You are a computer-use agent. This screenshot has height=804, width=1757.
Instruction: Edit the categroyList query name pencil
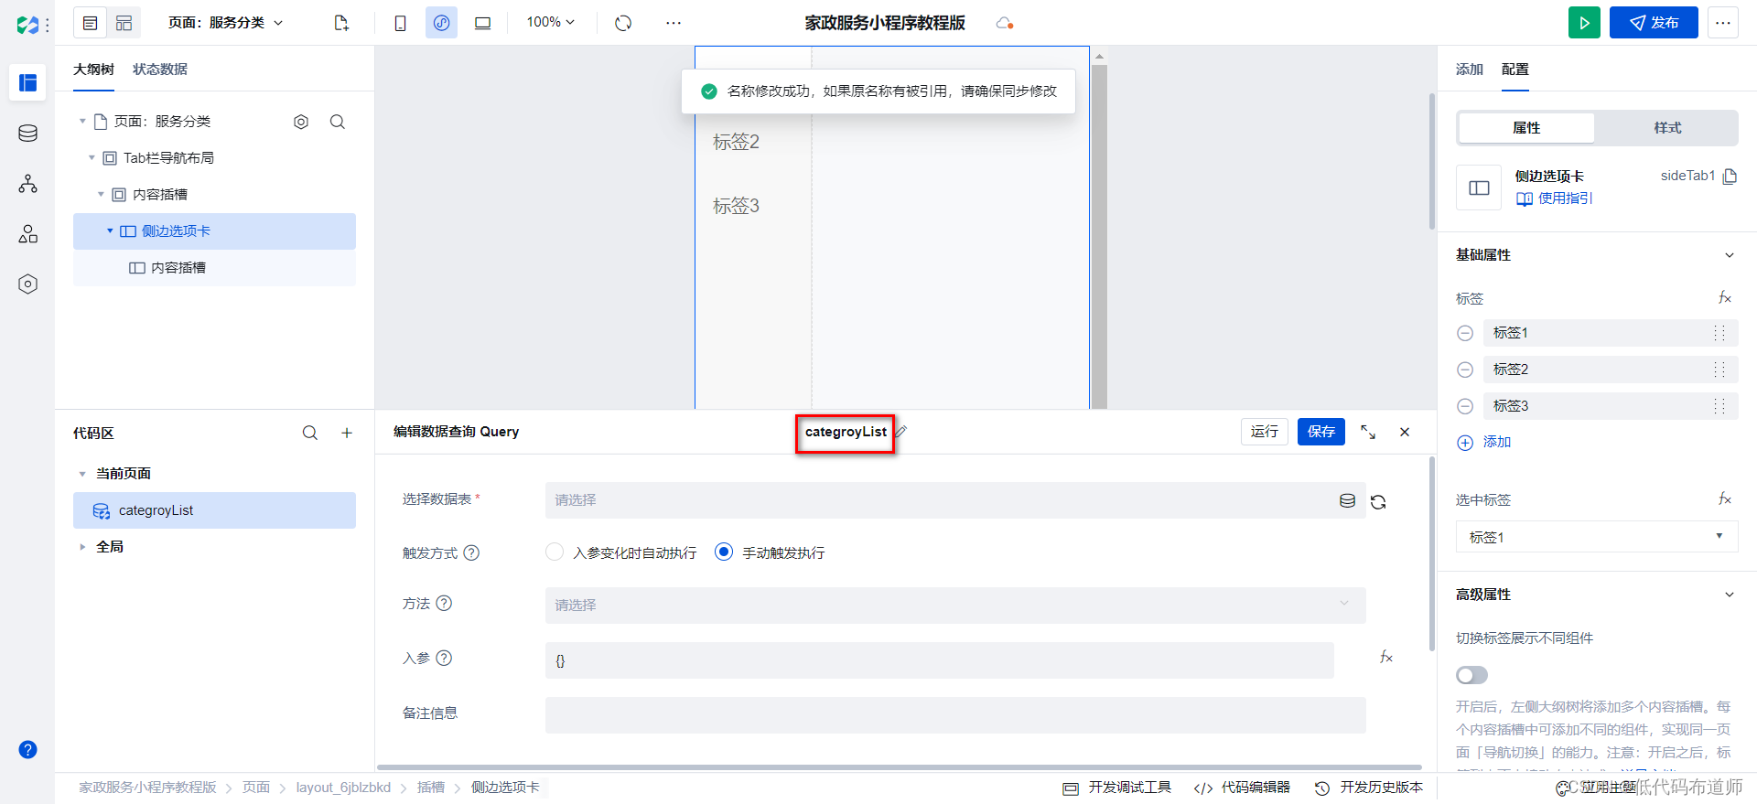tap(900, 432)
